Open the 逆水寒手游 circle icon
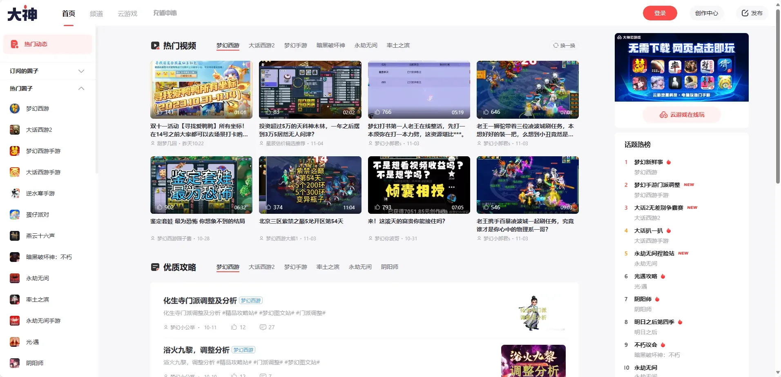Image resolution: width=781 pixels, height=377 pixels. coord(15,193)
